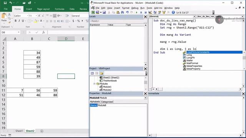
Task: Click Excel quick access Undo icon
Action: click(11, 3)
